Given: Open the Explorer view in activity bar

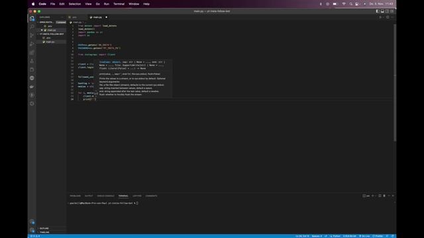Looking at the screenshot, I should (x=32, y=19).
